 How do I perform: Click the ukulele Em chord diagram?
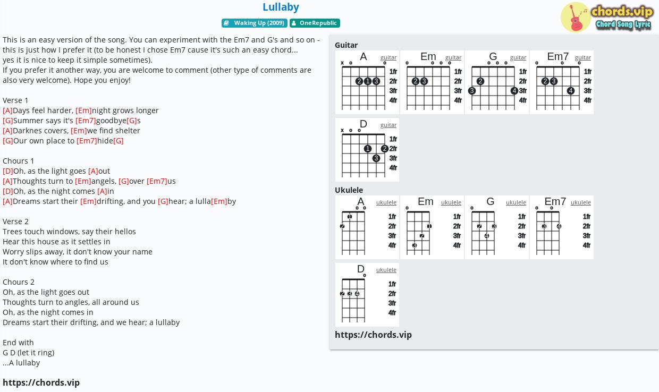432,227
